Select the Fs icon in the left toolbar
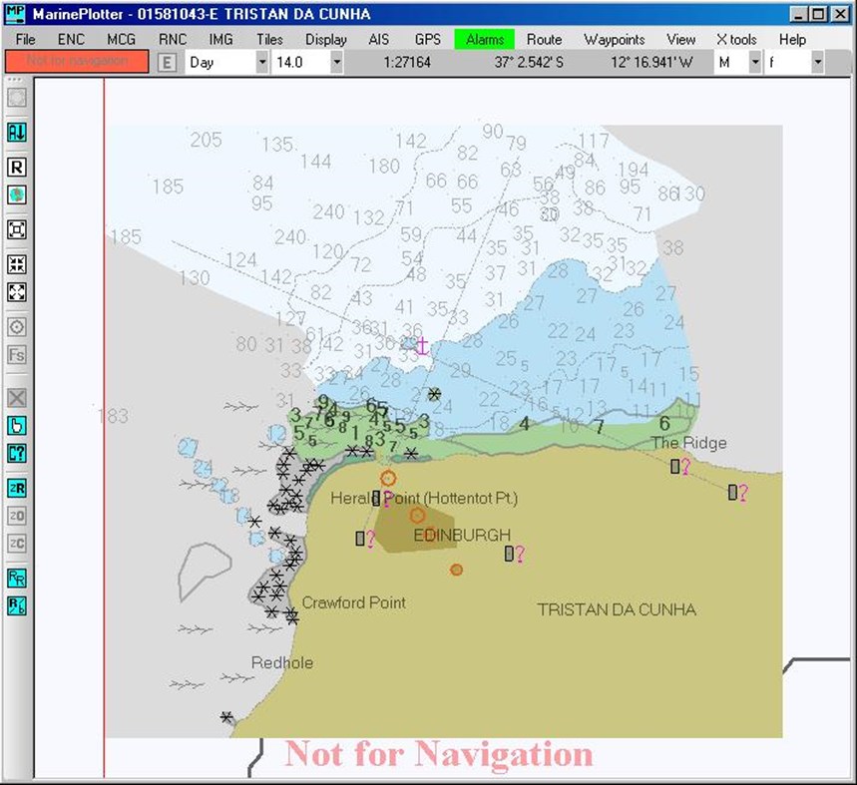 point(15,355)
